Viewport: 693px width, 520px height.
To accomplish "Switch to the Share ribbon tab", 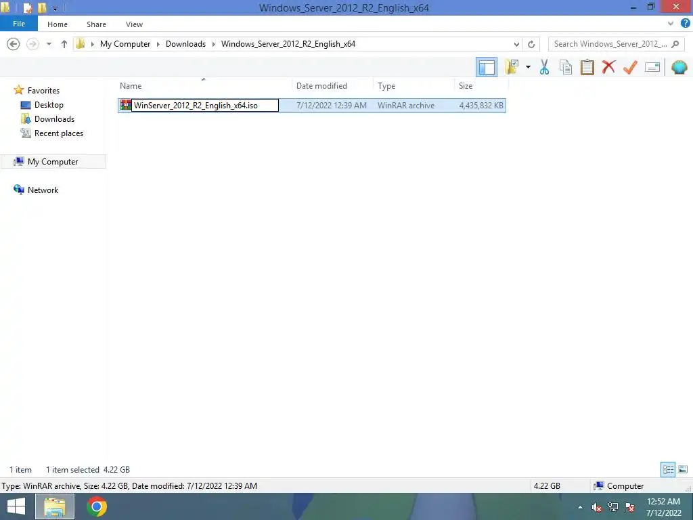I will click(x=96, y=24).
